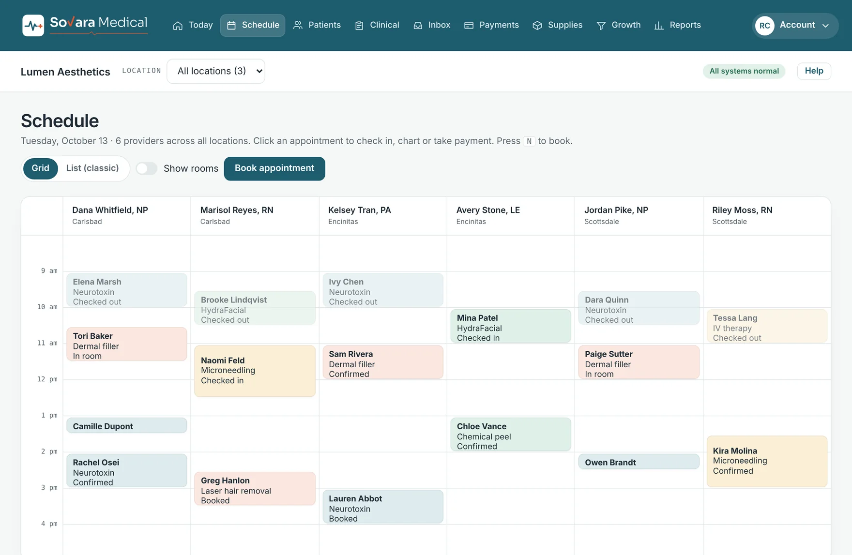The width and height of the screenshot is (852, 555).
Task: Select Ivy Chen's Neurotoxin appointment
Action: coord(383,290)
